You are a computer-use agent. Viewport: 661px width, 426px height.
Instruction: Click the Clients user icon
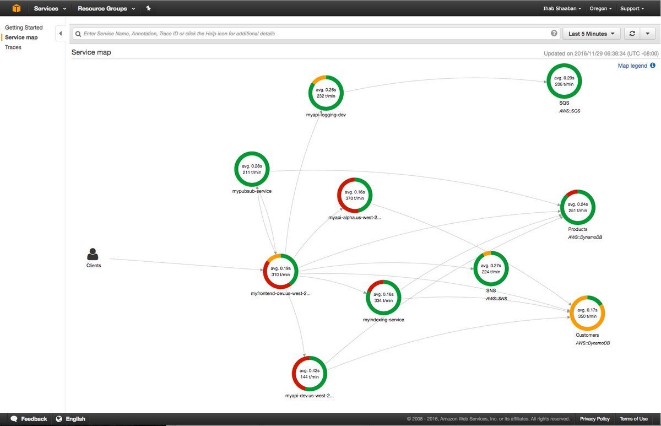pyautogui.click(x=93, y=254)
